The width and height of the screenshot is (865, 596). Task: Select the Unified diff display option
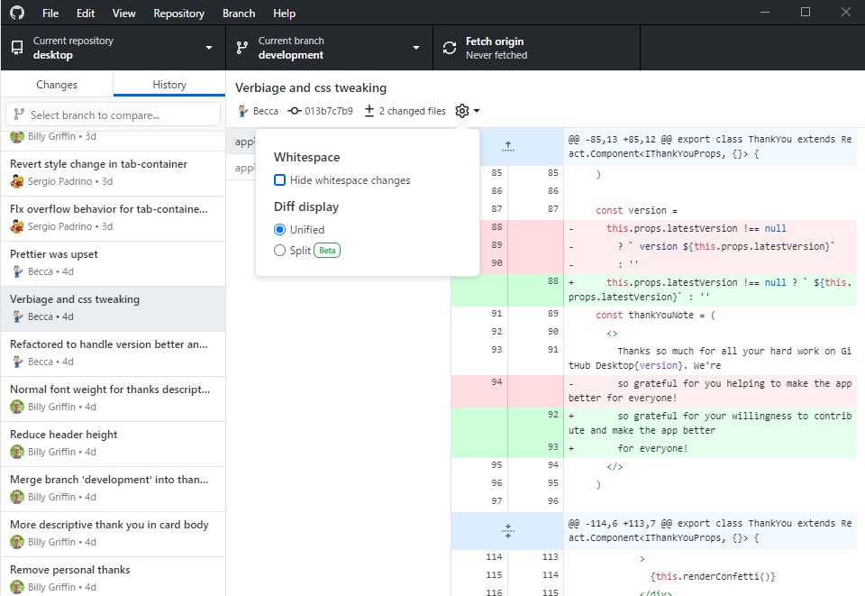(279, 228)
